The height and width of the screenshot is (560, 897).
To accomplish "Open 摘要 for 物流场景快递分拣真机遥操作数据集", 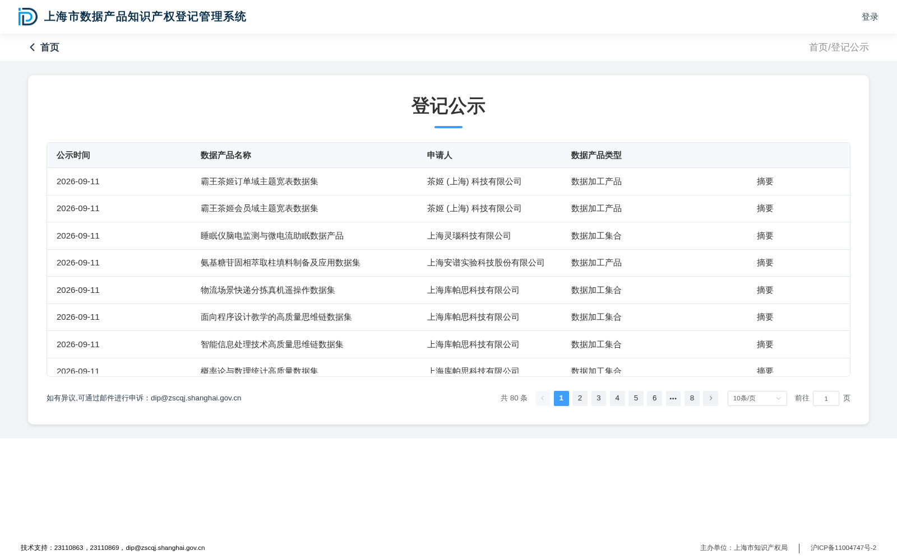I will click(x=765, y=290).
